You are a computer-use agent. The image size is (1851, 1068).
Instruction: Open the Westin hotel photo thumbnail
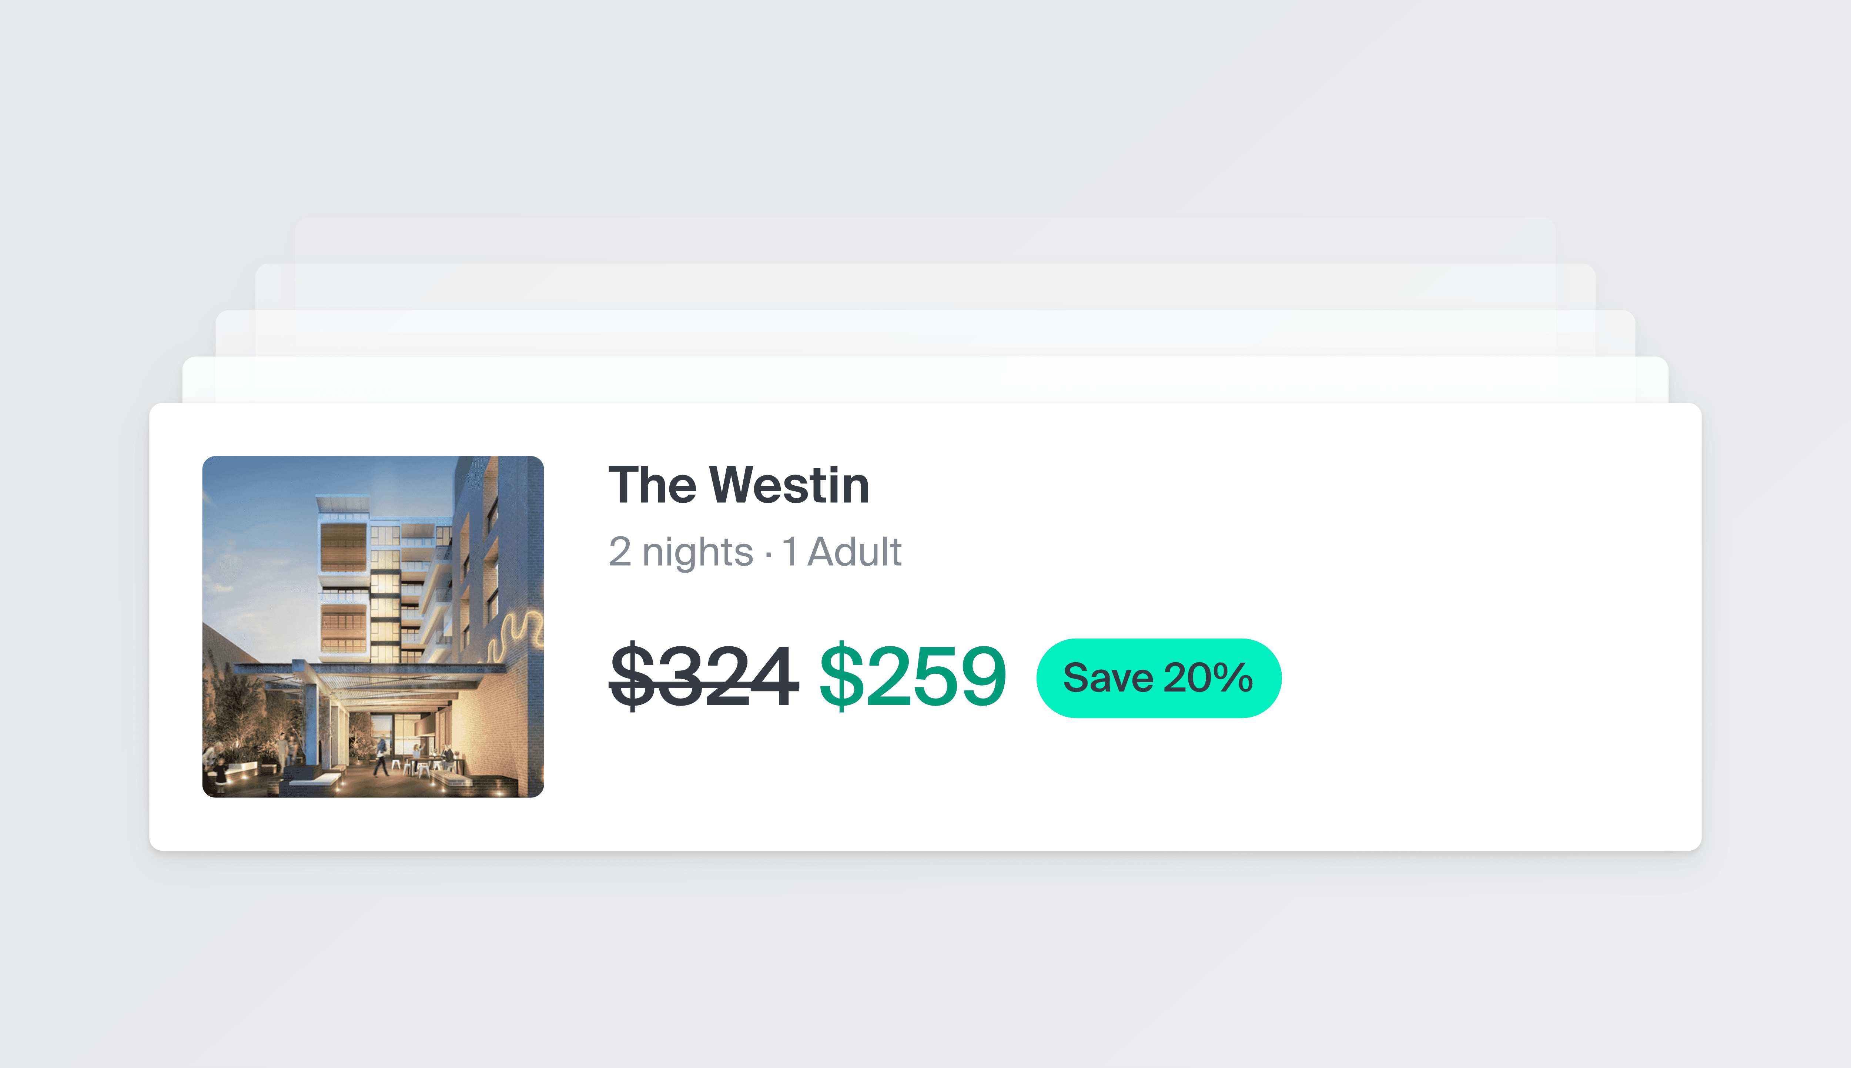[x=372, y=626]
